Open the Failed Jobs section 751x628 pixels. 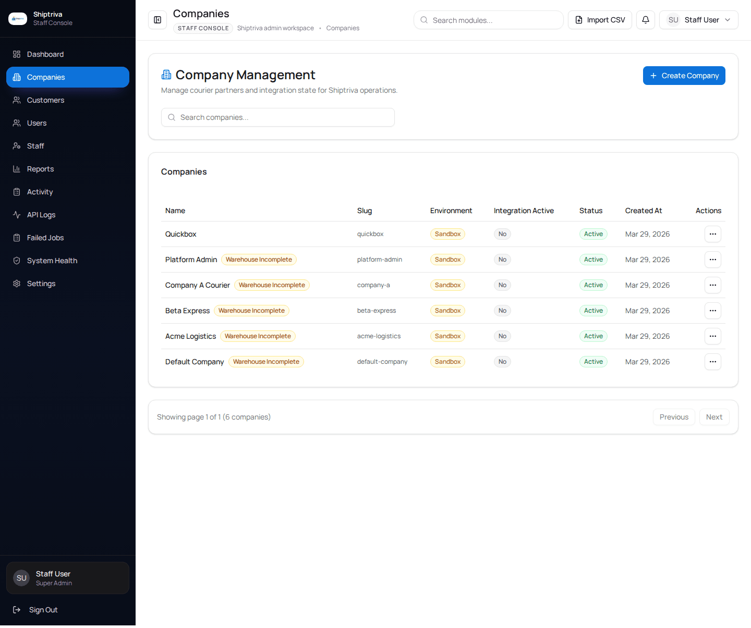click(45, 238)
